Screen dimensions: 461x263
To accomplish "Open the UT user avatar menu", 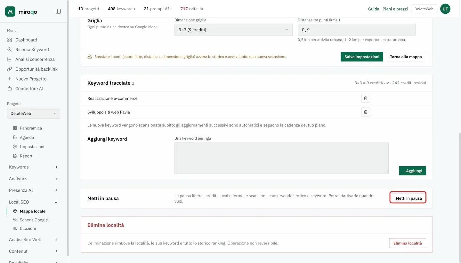I will pos(445,9).
